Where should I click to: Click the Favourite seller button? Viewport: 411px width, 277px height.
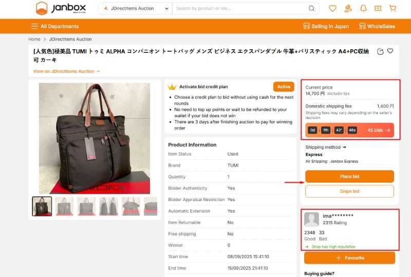[x=349, y=258]
